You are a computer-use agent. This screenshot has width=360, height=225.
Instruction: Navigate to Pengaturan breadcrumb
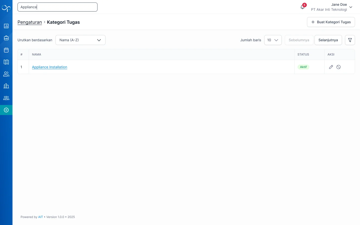pyautogui.click(x=30, y=22)
